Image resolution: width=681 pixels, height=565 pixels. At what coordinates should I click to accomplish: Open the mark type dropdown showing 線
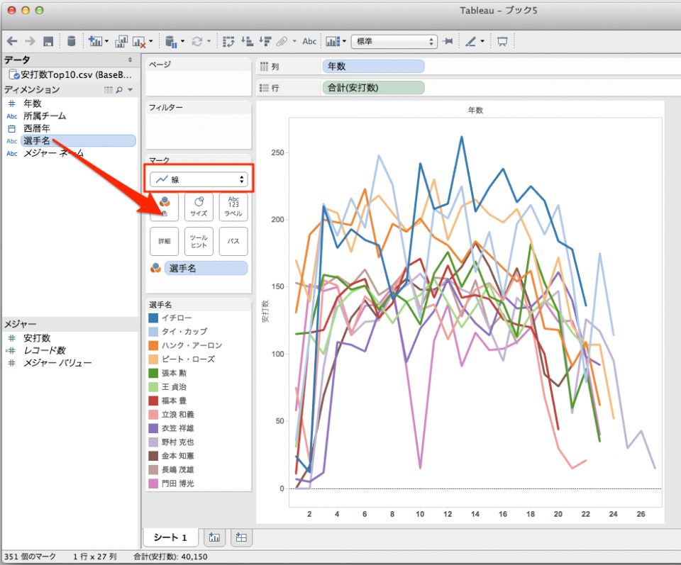click(199, 178)
